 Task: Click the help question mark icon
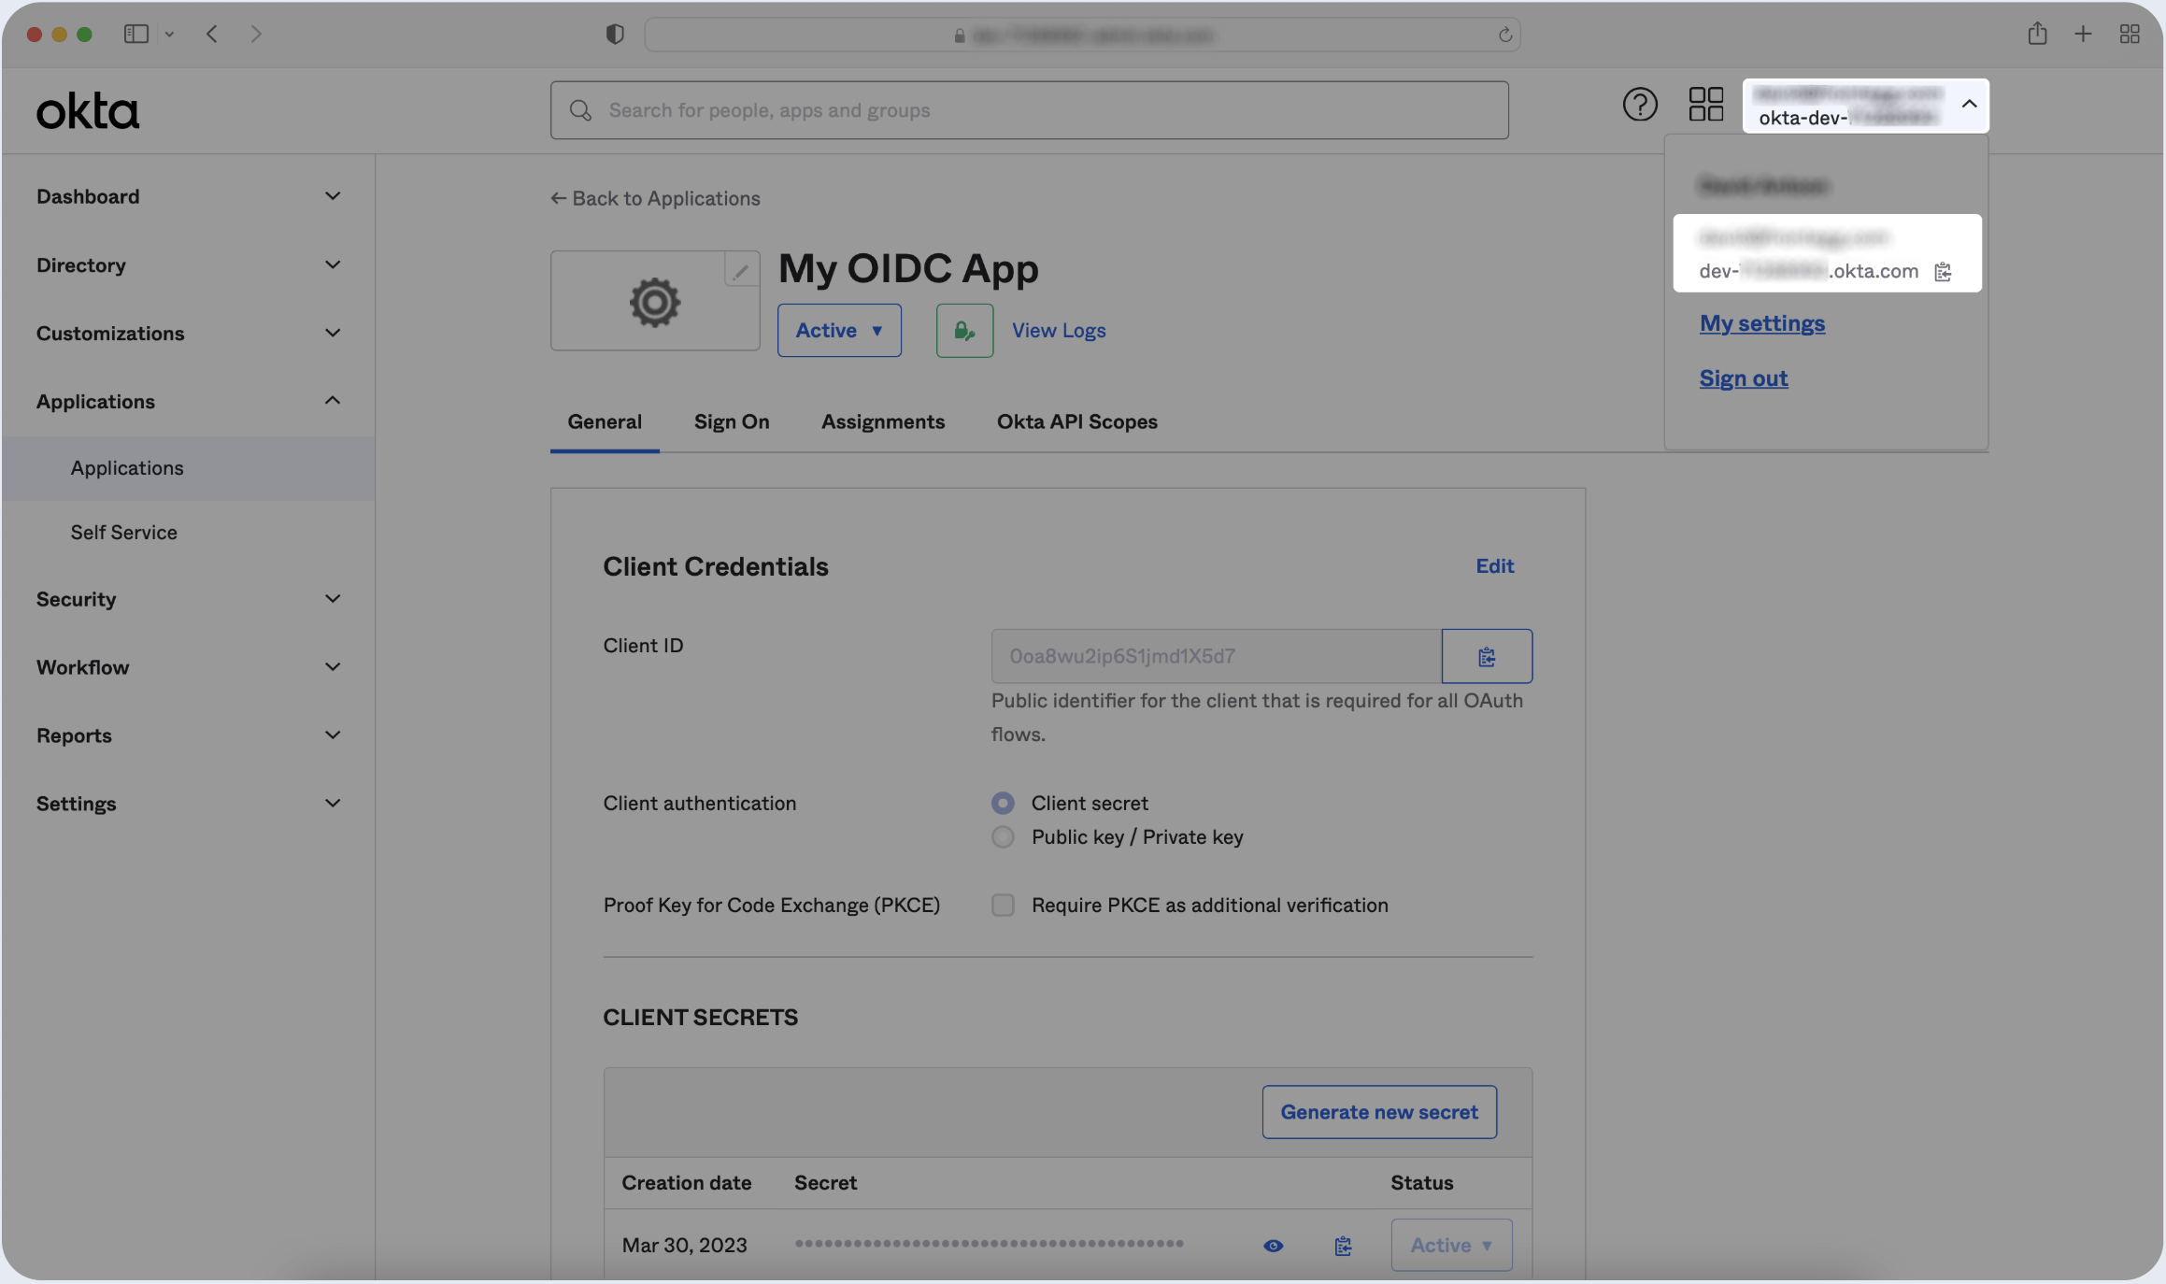(1639, 105)
